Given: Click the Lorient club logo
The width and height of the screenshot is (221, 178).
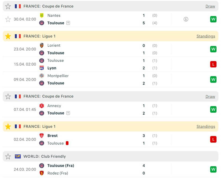Looking at the screenshot, I should (42, 46).
